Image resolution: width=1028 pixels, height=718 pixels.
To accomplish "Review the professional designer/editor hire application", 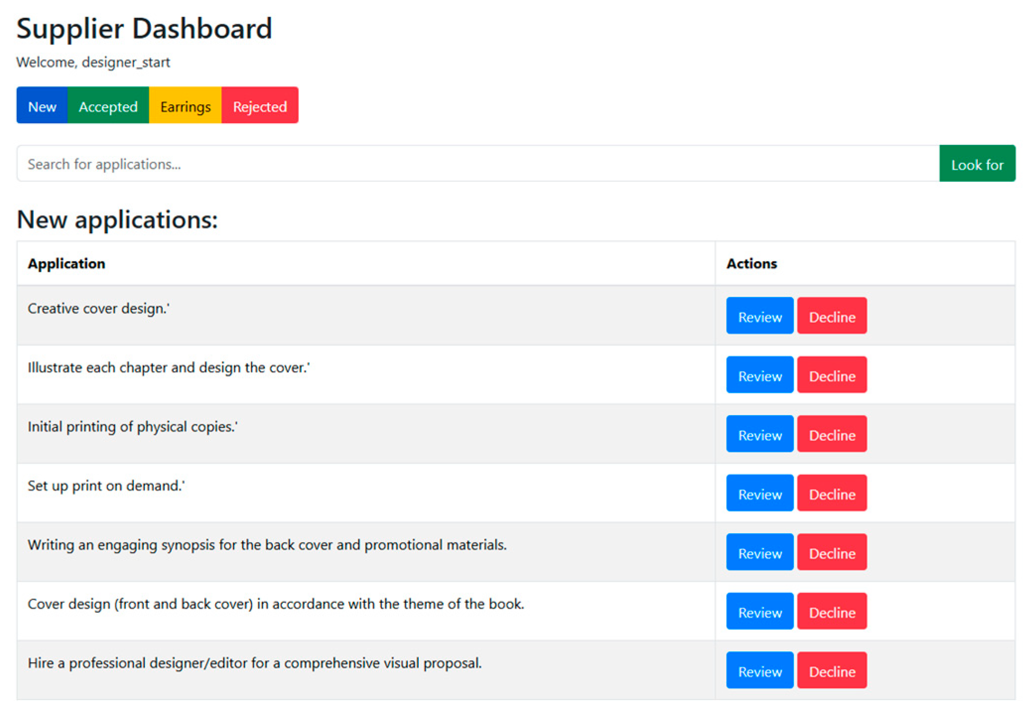I will tap(759, 670).
